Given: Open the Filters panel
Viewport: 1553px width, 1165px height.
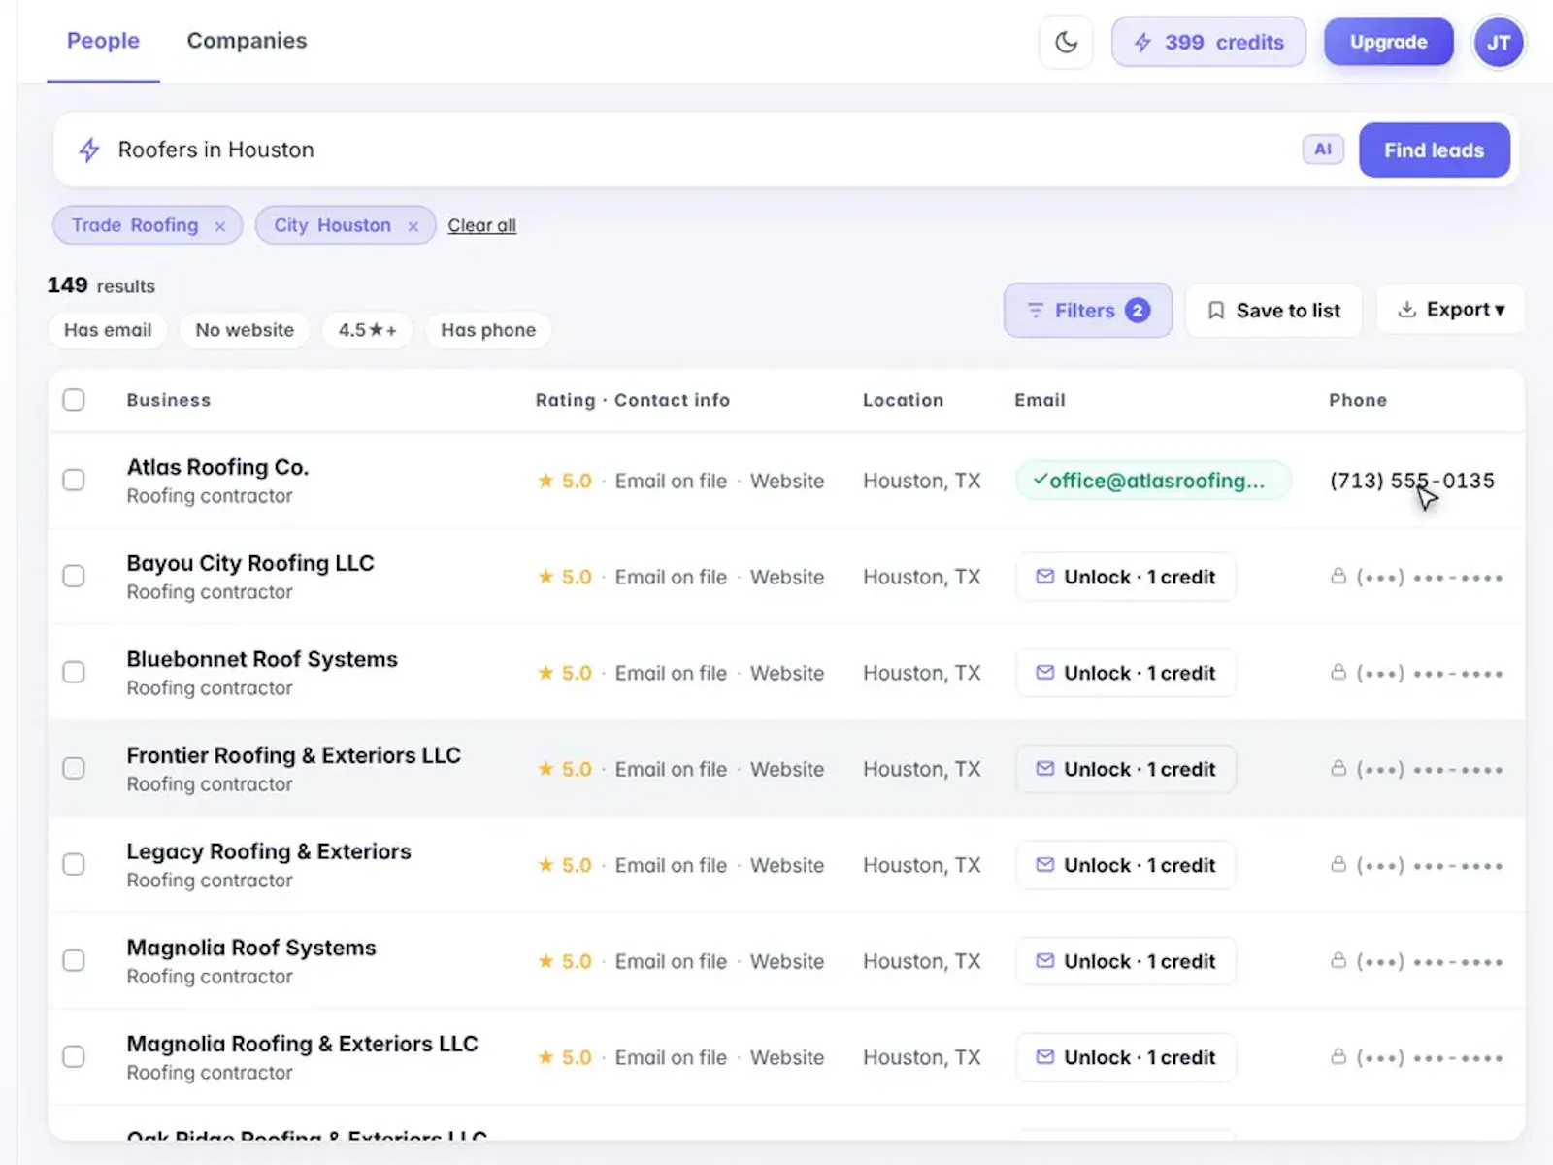Looking at the screenshot, I should coord(1087,311).
